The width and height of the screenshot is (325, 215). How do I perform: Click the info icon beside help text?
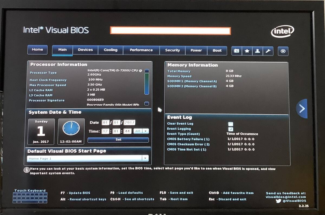[x=27, y=170]
